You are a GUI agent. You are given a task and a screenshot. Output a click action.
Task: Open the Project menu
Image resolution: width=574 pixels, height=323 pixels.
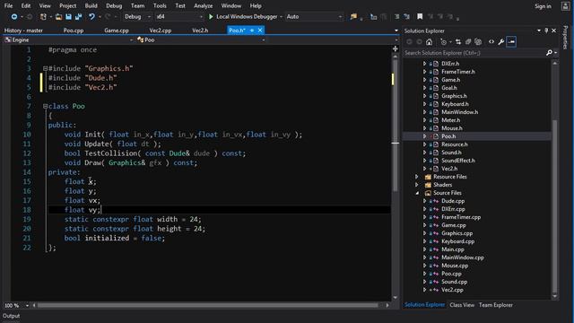(x=68, y=6)
